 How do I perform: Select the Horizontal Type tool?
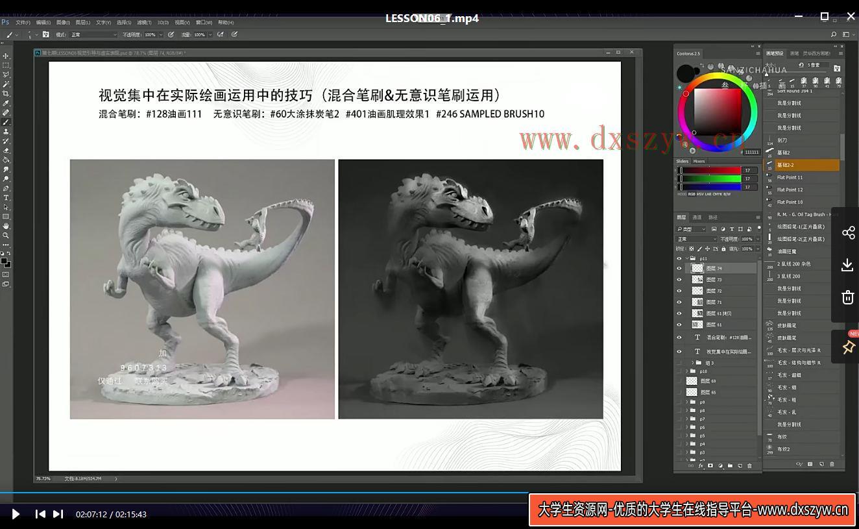coord(6,197)
